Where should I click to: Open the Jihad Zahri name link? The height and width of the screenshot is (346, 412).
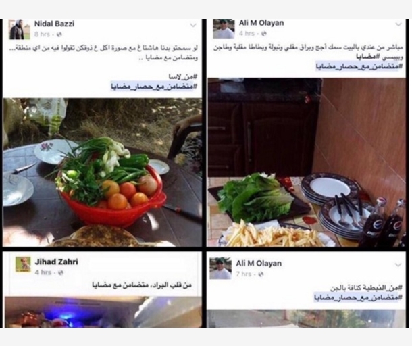point(57,262)
